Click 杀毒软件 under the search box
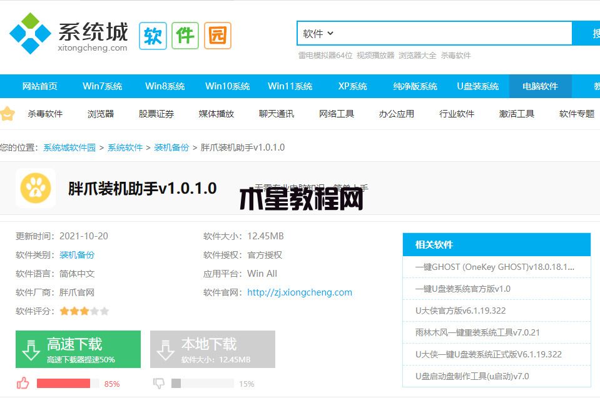 pyautogui.click(x=455, y=56)
